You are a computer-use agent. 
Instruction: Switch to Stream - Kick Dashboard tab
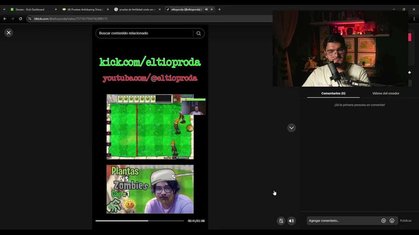33,9
